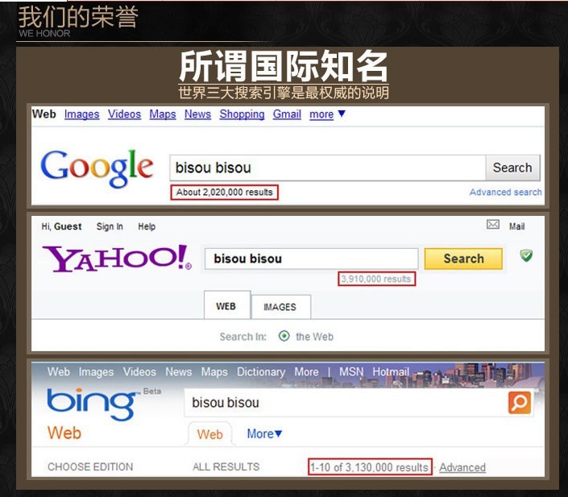Open the MSN link in Bing bar
The image size is (568, 497).
point(351,371)
